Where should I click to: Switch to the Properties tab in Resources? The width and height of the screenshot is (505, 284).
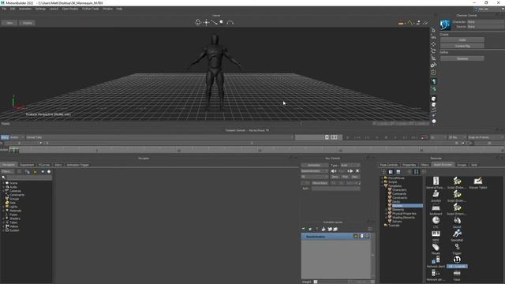(x=409, y=165)
